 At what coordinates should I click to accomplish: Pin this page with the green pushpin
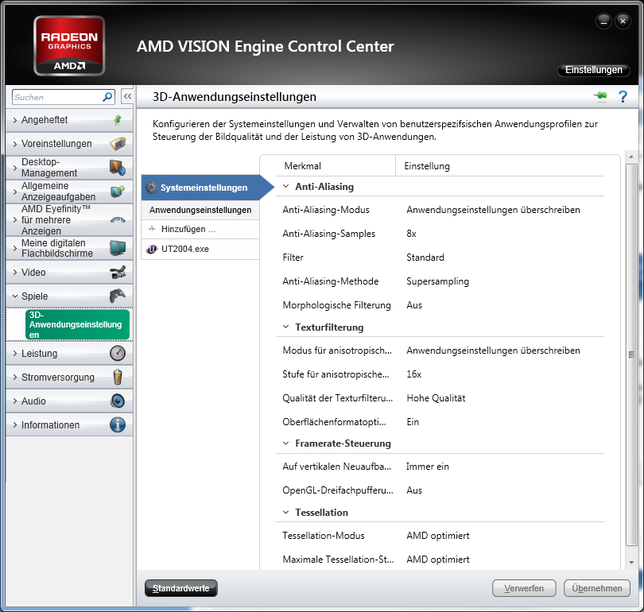point(600,96)
